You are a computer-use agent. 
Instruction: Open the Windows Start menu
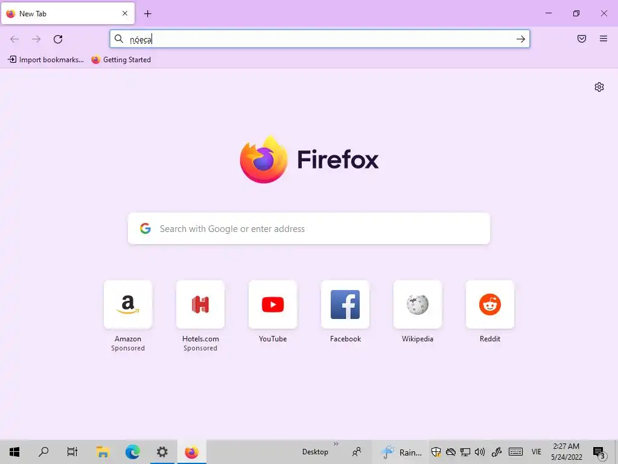tap(14, 452)
